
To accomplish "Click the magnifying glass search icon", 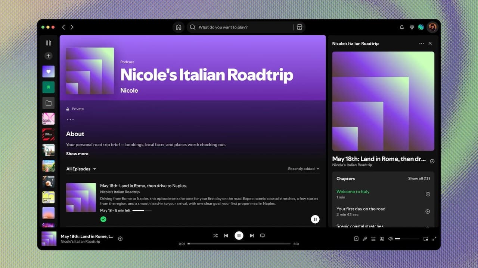I will point(193,27).
